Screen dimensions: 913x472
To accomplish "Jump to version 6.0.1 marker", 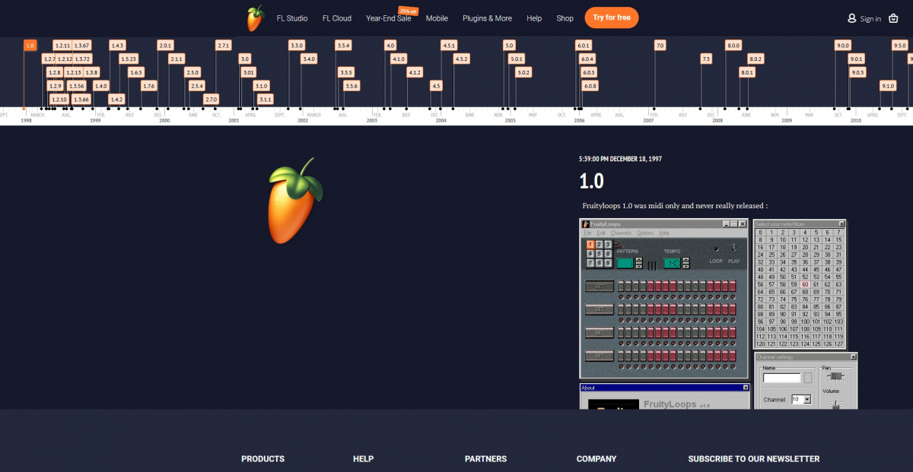I will coord(584,46).
